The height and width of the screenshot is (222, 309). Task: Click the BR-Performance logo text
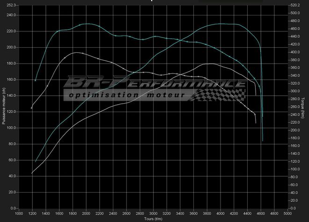pos(154,83)
